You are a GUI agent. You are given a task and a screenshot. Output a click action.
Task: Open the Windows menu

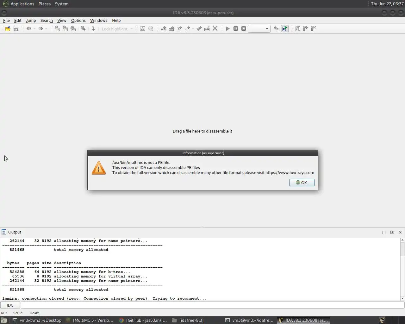click(99, 20)
